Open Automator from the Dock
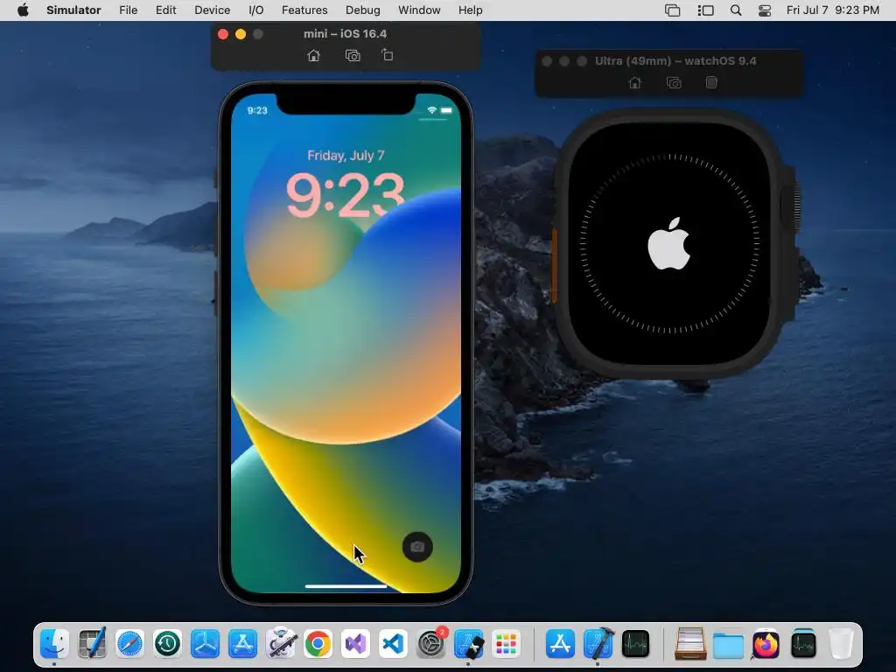This screenshot has width=896, height=672. (281, 644)
